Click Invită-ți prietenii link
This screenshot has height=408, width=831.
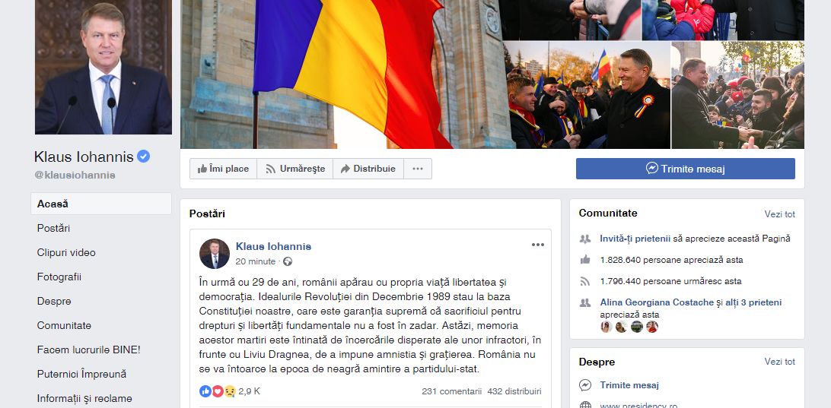coord(635,239)
